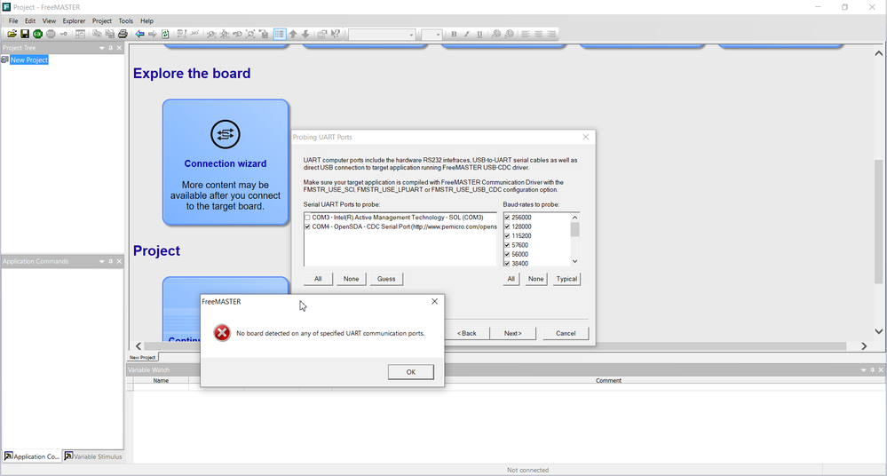This screenshot has width=887, height=476.
Task: Open the File menu
Action: pos(13,21)
